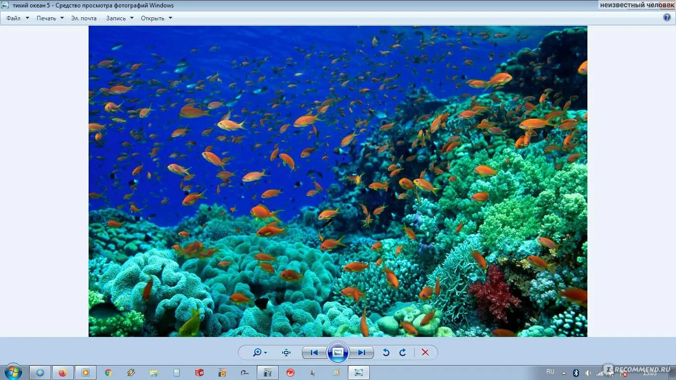Open the help question mark icon
The image size is (676, 380).
667,17
